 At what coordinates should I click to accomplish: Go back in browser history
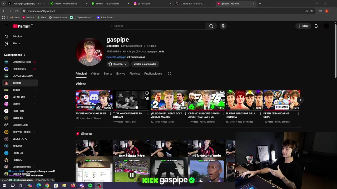pos(4,11)
